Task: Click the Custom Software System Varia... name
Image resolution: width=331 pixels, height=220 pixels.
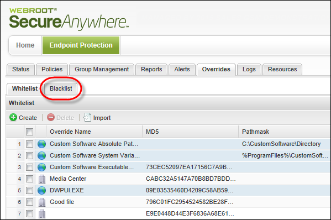Action: (95, 156)
